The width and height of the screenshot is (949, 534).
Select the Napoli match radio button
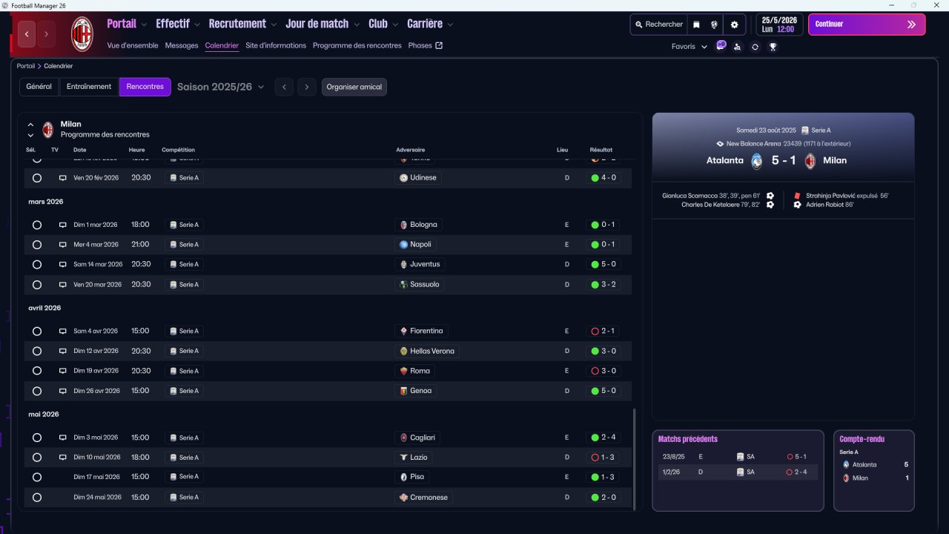click(37, 245)
